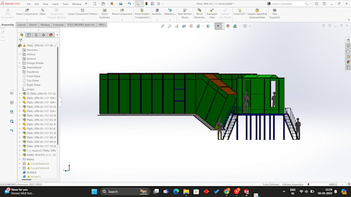Click Zoom to Area icon

(x=170, y=26)
